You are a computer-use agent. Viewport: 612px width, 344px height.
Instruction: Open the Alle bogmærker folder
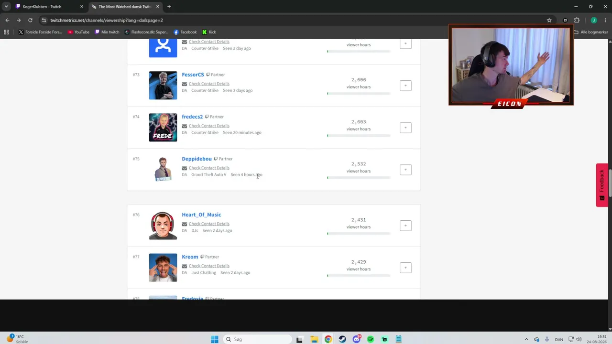click(591, 32)
